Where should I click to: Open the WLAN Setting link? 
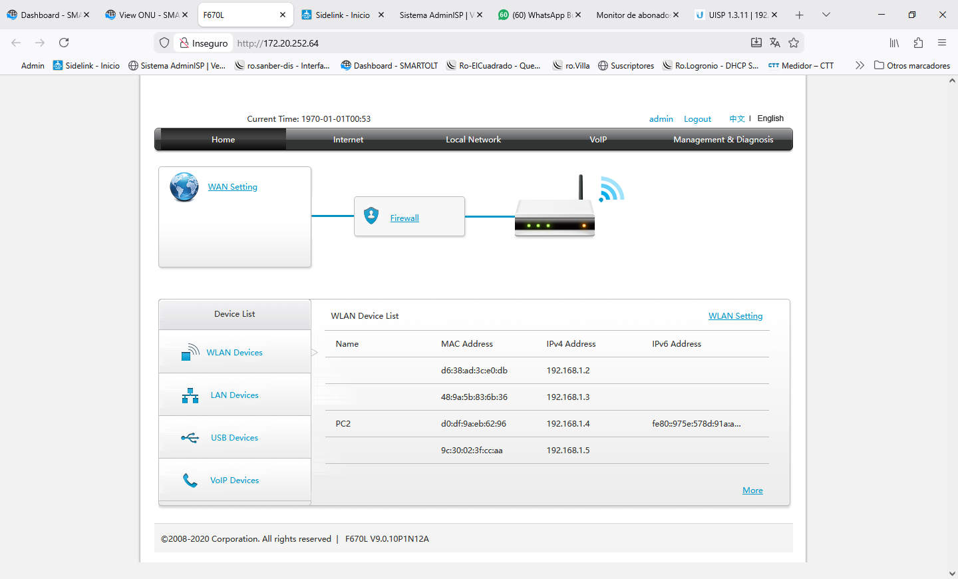735,316
